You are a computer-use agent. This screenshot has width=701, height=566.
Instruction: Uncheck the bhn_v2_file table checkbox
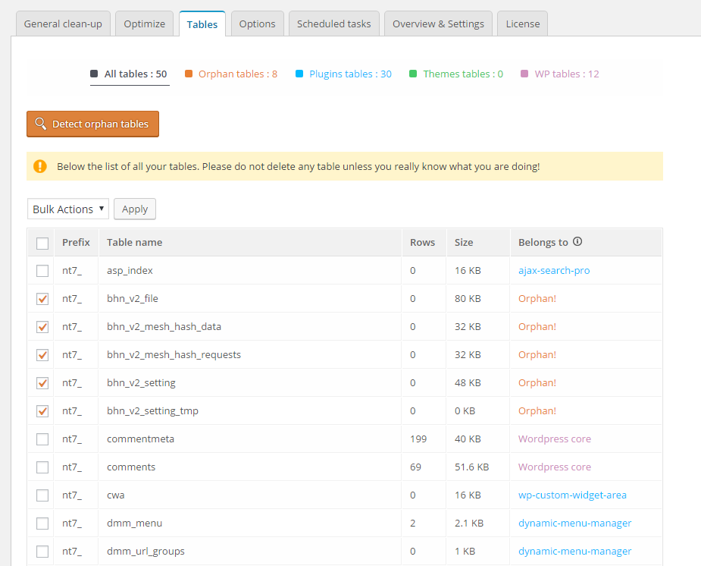tap(42, 299)
